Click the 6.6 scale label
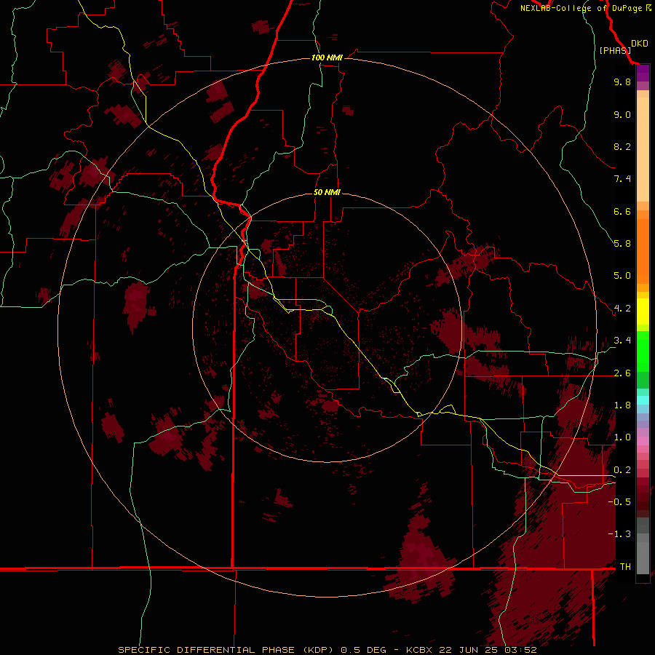Viewport: 655px width, 655px height. (x=622, y=211)
